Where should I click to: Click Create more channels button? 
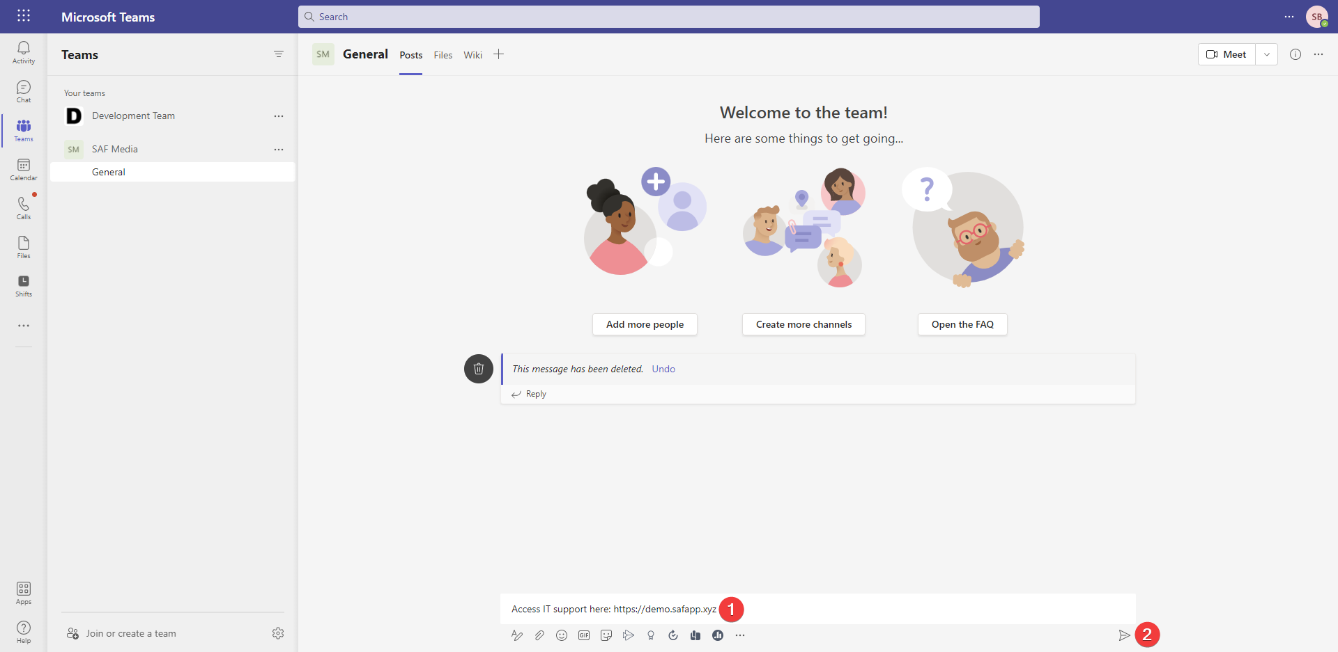tap(803, 324)
